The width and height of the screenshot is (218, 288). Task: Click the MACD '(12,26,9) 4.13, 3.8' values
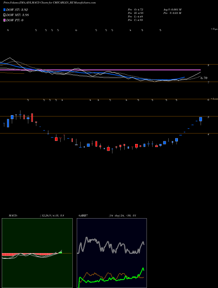coord(52,216)
